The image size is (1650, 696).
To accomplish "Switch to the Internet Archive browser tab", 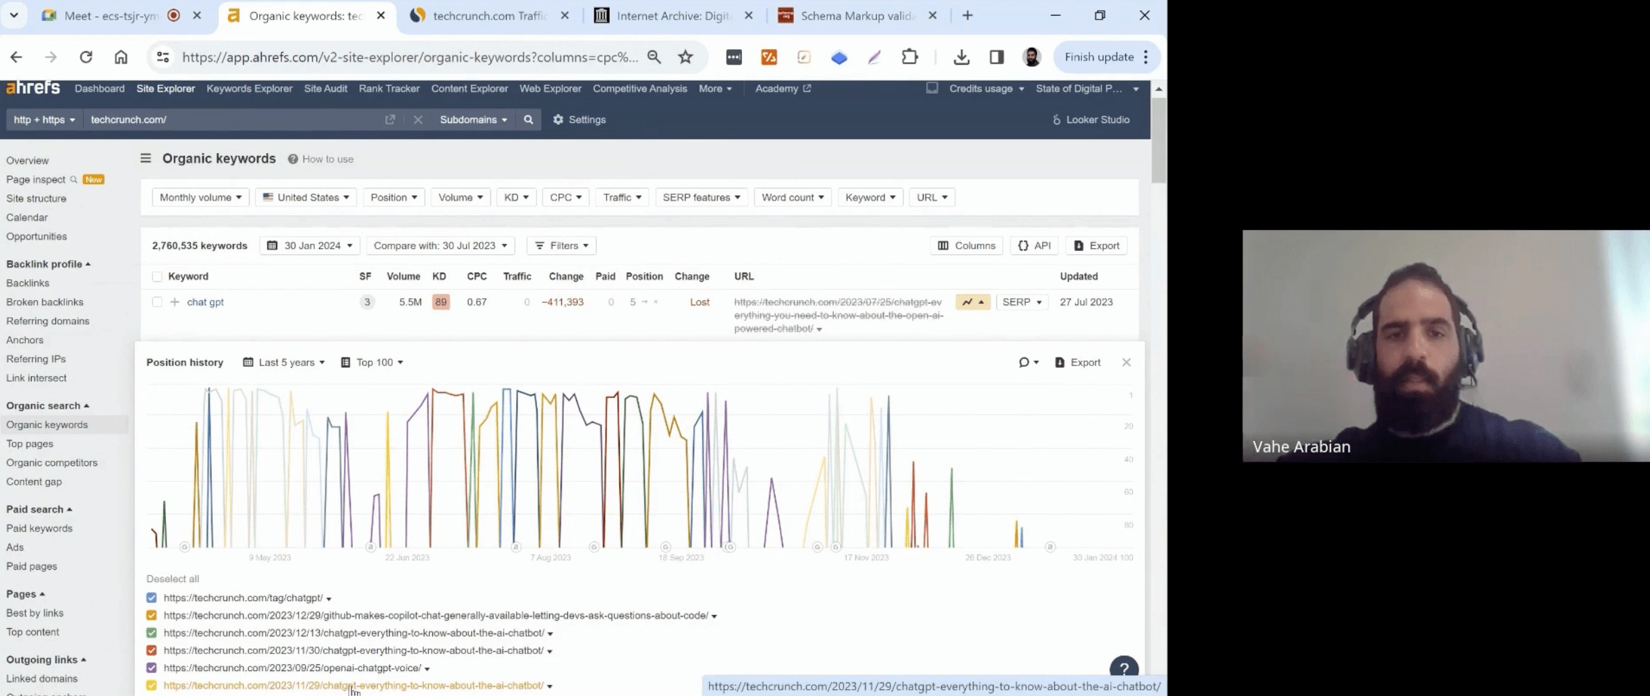I will 672,16.
